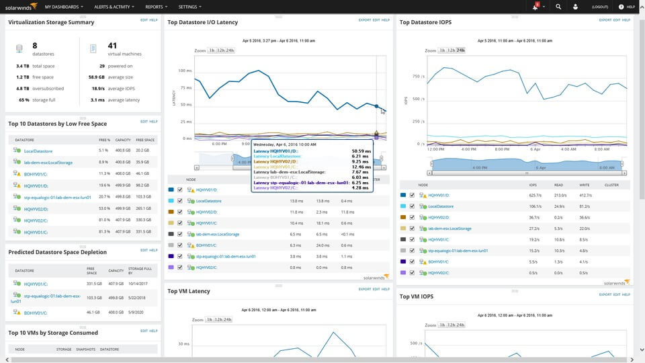Uncheck BOHYV01/C: in IOPS legend
This screenshot has height=363, width=645.
412,261
